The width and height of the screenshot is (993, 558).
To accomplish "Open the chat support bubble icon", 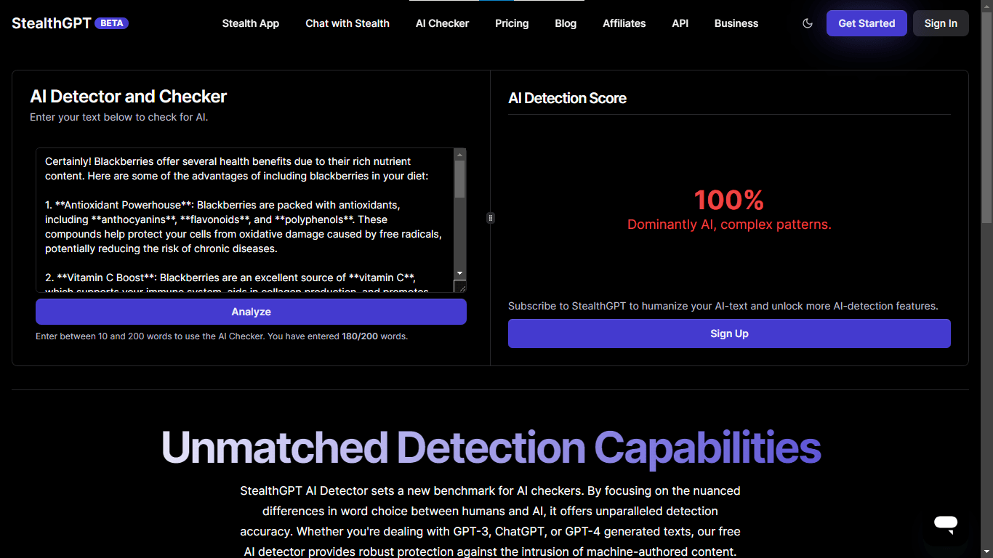I will (946, 522).
